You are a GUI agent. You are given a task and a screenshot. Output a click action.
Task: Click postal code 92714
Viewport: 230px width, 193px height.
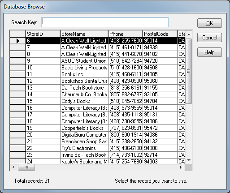click(160, 155)
